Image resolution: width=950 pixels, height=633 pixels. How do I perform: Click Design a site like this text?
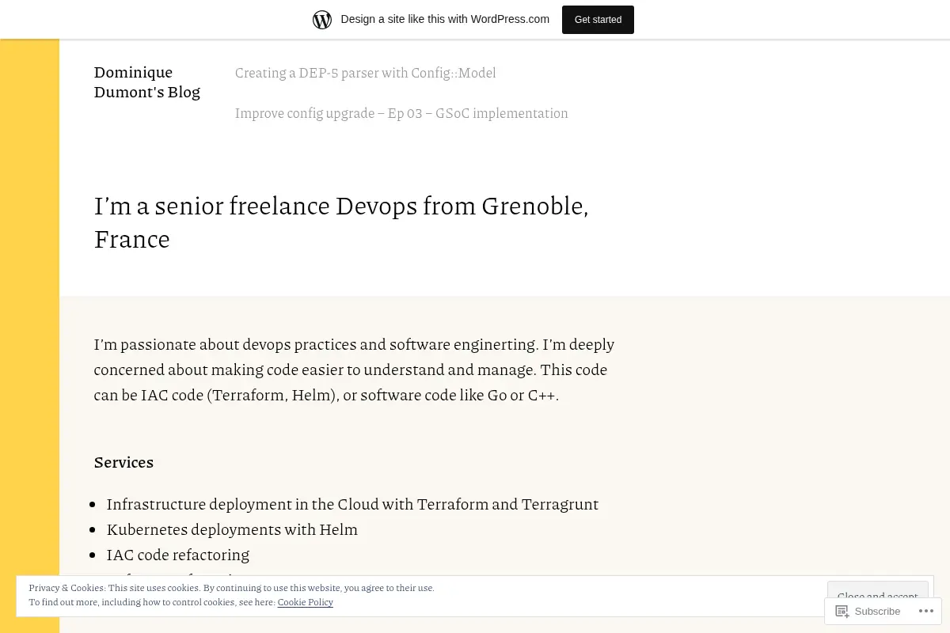pos(445,20)
